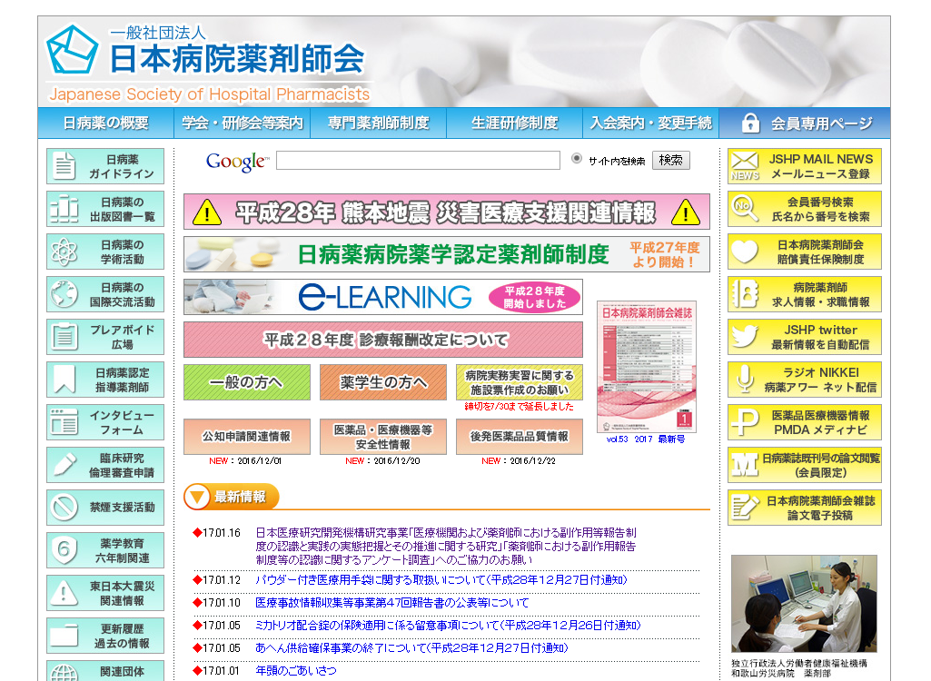Click the 一般の方へ green button

[246, 382]
